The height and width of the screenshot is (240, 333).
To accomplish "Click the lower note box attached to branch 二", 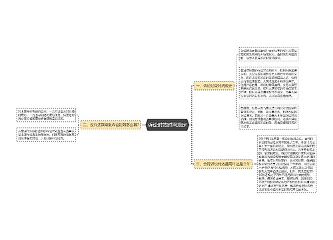I will coord(46,135).
